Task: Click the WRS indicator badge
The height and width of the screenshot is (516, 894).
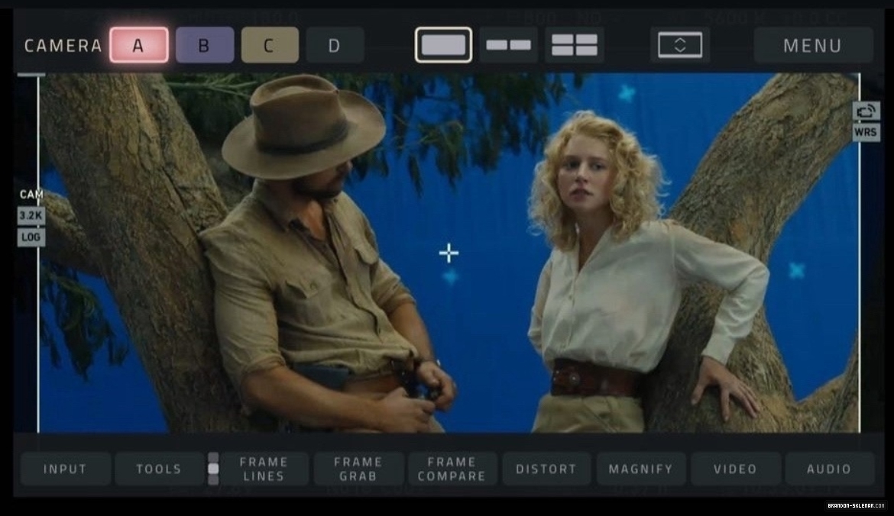Action: click(866, 132)
